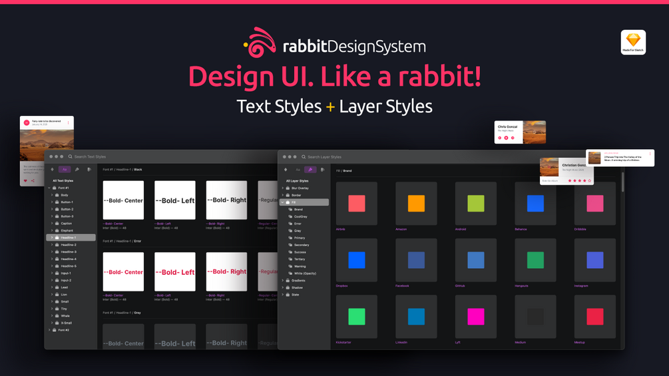Click the Layer Styles window scrollbar
Image resolution: width=669 pixels, height=376 pixels.
tap(623, 182)
